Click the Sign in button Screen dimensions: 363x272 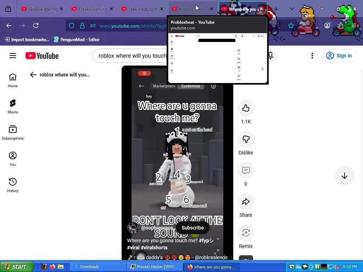point(340,56)
